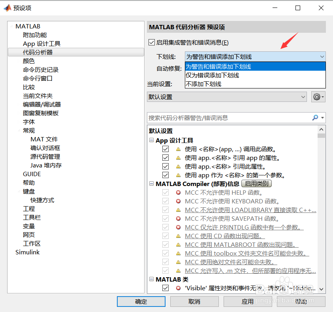Click the MATLAB logo in the title bar
The image size is (333, 312).
[7, 8]
